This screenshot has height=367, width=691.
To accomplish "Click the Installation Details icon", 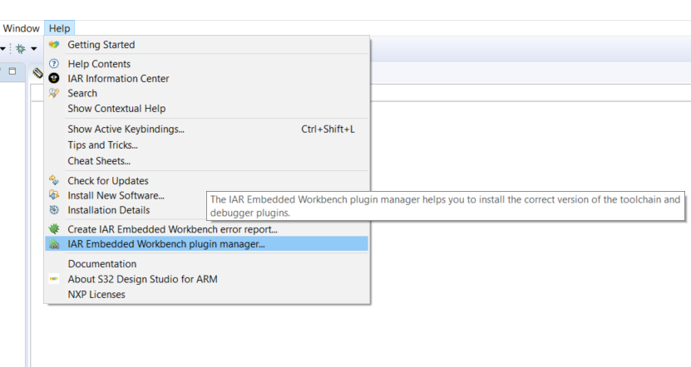I will click(x=54, y=210).
